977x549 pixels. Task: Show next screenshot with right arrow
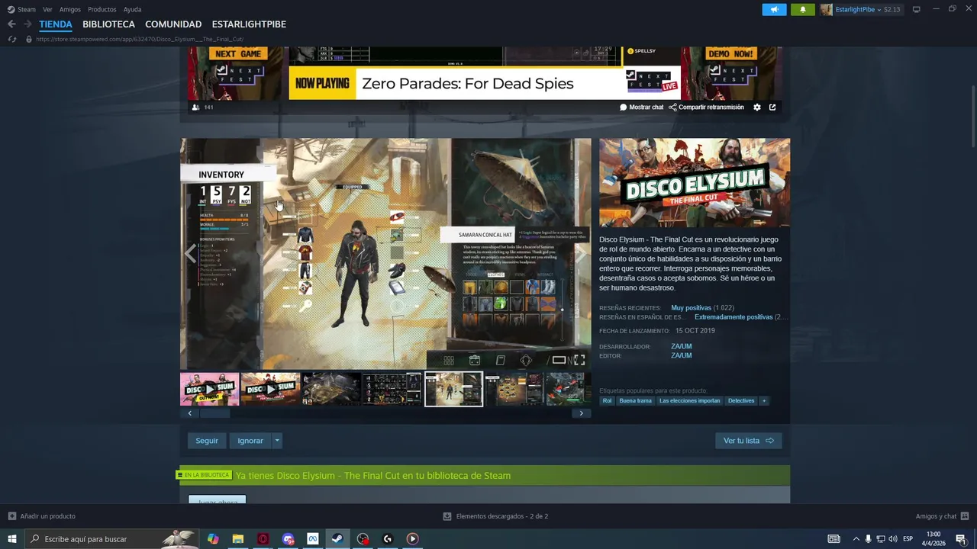(581, 254)
